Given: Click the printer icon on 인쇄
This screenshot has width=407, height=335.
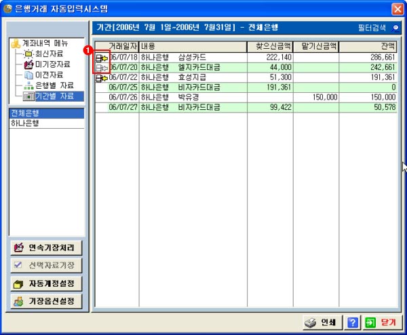Looking at the screenshot, I should (310, 323).
